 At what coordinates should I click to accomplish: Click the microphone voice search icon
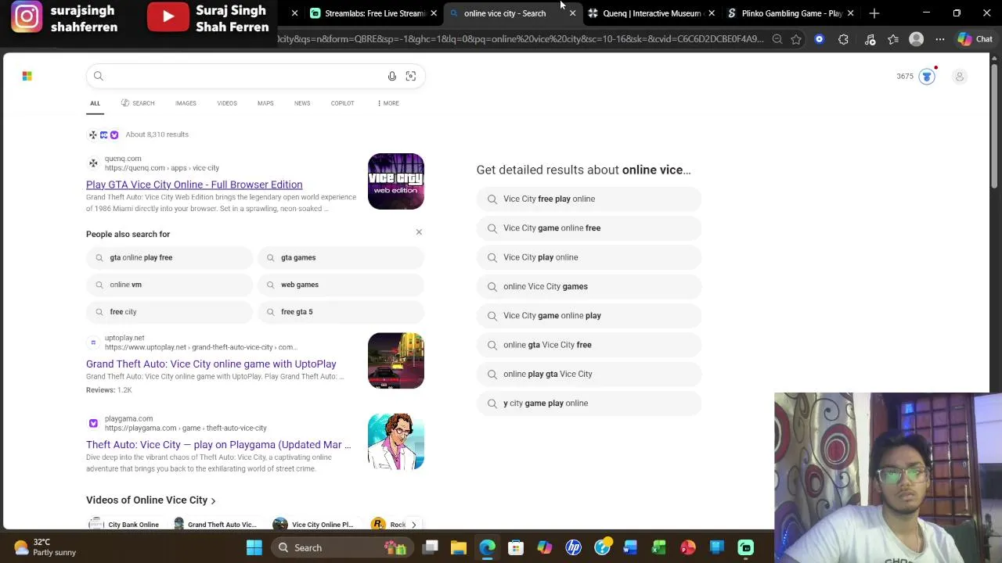[x=392, y=76]
